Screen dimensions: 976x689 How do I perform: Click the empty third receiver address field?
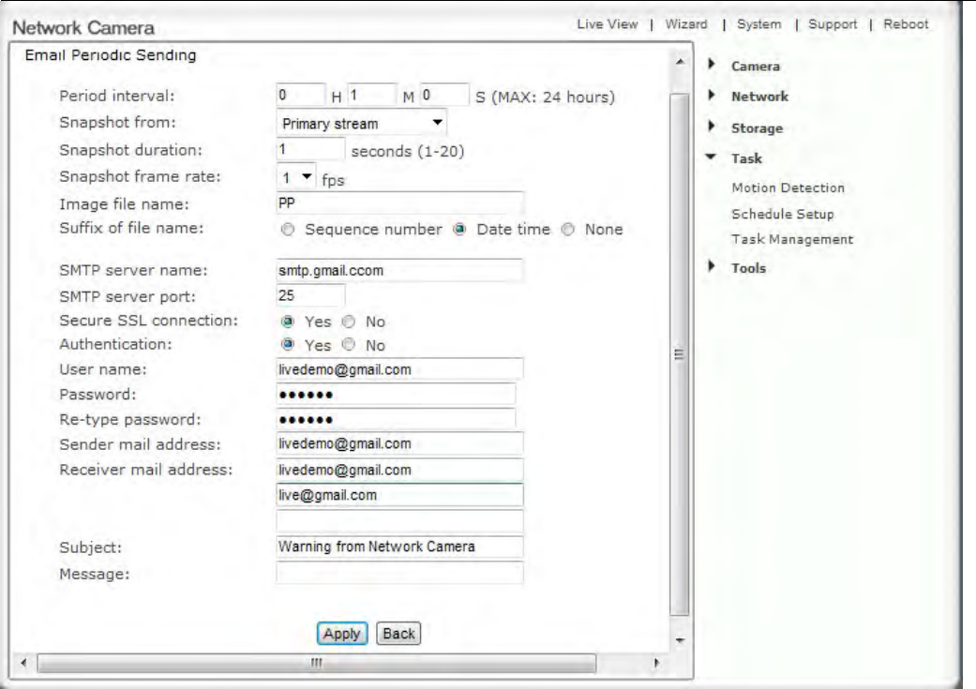(x=399, y=521)
